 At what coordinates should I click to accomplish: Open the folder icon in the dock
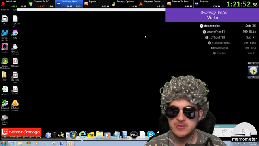pyautogui.click(x=99, y=135)
